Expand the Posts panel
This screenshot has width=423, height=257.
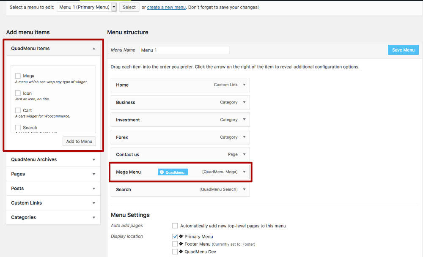pos(94,189)
